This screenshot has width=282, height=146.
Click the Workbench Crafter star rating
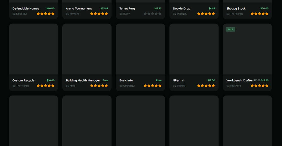259,86
